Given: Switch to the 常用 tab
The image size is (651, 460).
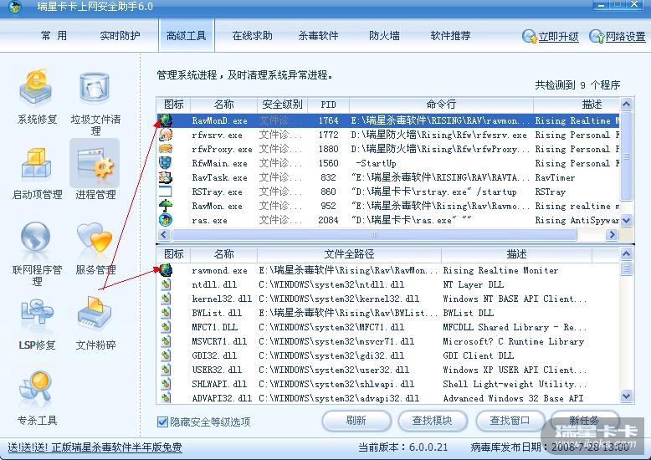Looking at the screenshot, I should [x=54, y=36].
